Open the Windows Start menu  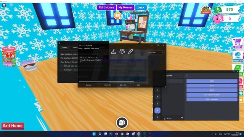coord(94,134)
